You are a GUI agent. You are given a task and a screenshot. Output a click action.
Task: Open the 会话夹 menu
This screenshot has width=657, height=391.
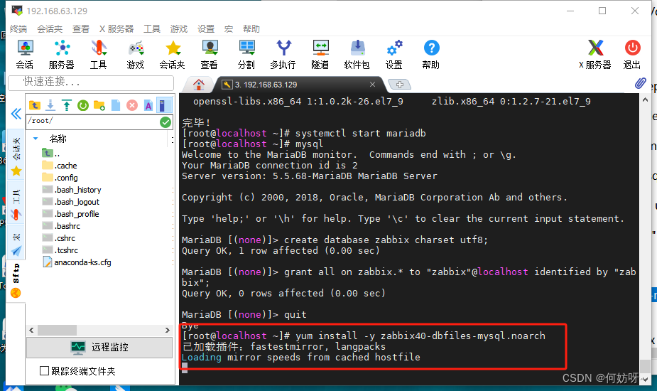pyautogui.click(x=50, y=29)
